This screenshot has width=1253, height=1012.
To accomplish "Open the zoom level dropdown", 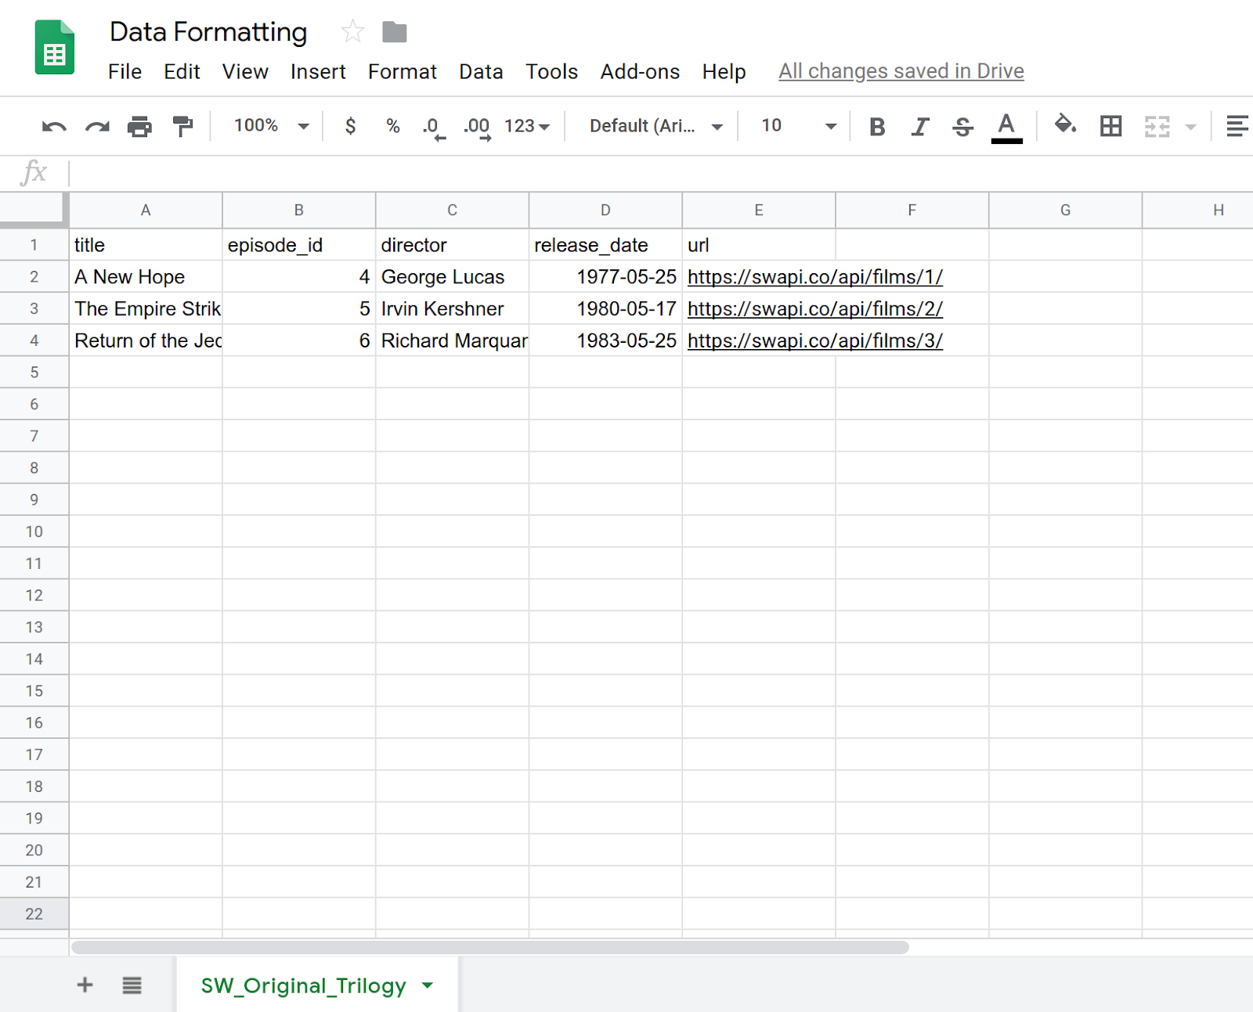I will click(x=269, y=126).
